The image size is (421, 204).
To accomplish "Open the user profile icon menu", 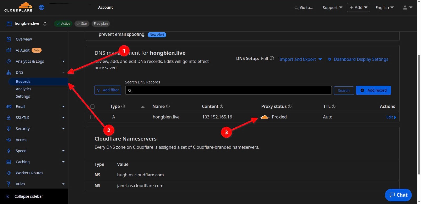I will [408, 8].
